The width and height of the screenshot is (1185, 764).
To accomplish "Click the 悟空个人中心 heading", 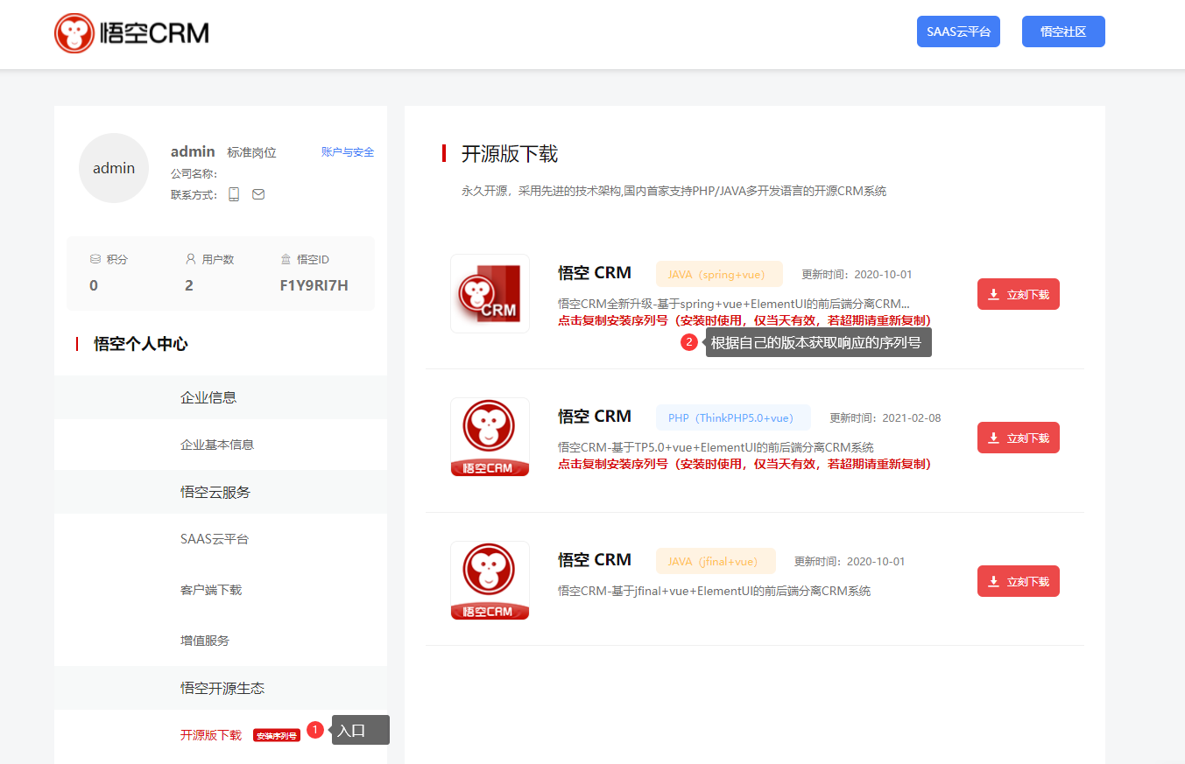I will pyautogui.click(x=141, y=344).
